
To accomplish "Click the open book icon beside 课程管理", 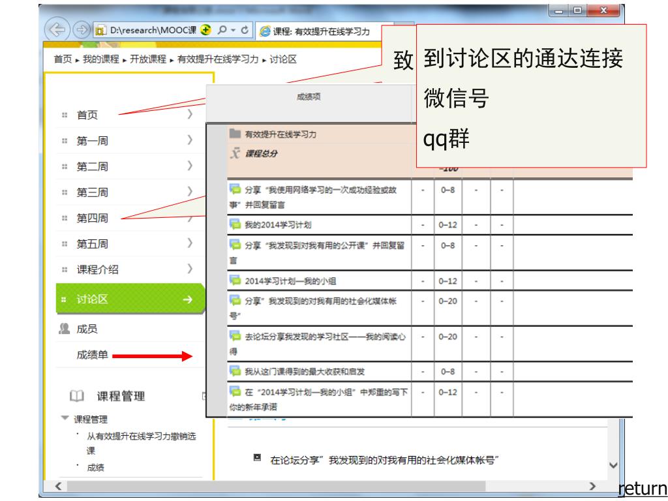I will pyautogui.click(x=77, y=396).
